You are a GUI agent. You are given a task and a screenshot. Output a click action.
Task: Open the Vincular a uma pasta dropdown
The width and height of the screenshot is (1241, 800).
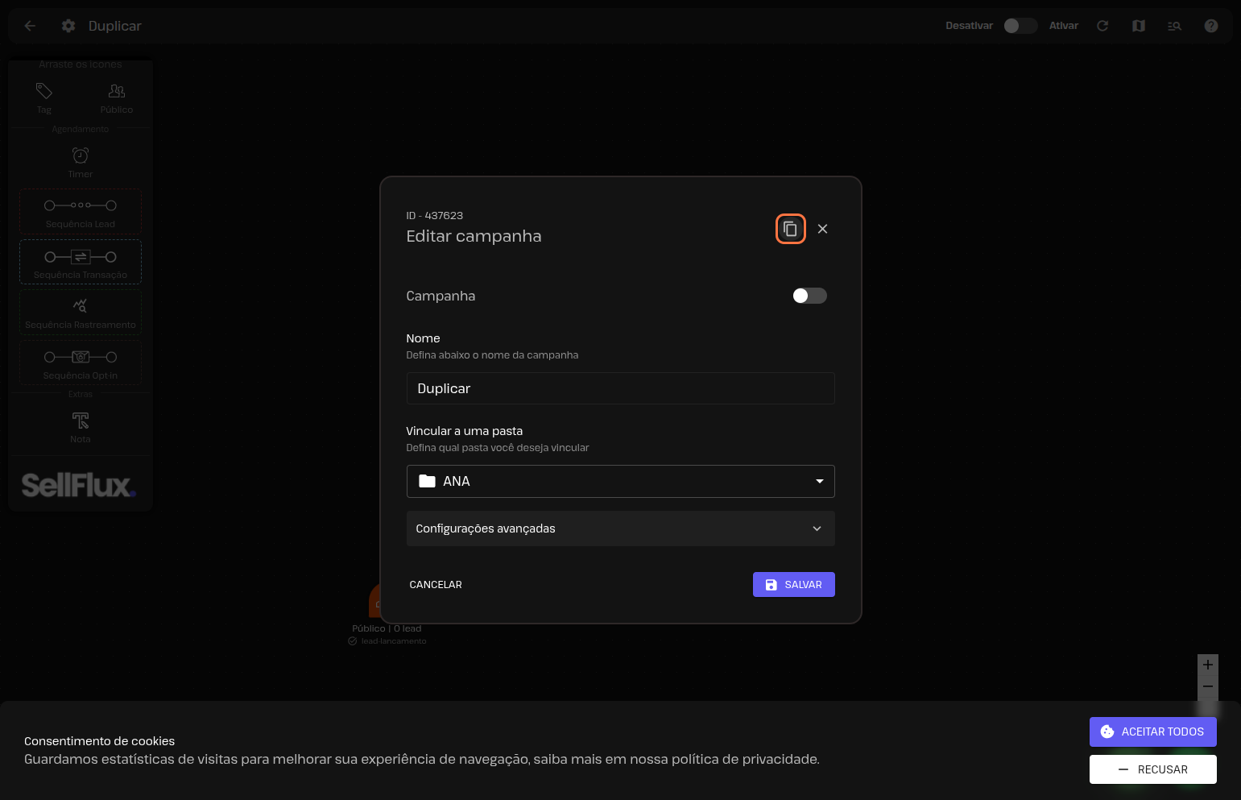[x=620, y=481]
